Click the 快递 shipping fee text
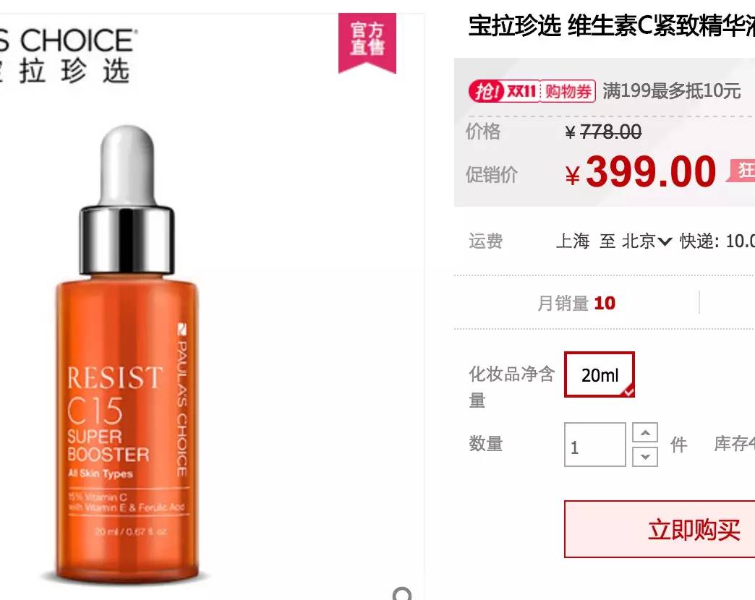 point(717,241)
